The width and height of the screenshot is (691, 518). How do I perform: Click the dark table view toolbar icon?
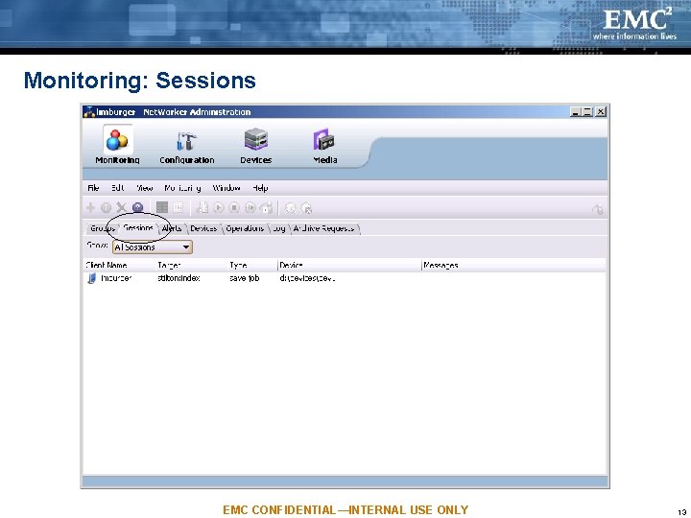point(162,207)
